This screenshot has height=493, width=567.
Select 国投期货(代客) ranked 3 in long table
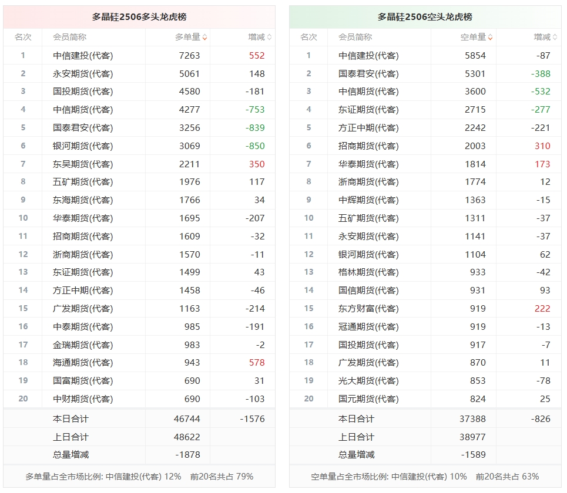83,92
